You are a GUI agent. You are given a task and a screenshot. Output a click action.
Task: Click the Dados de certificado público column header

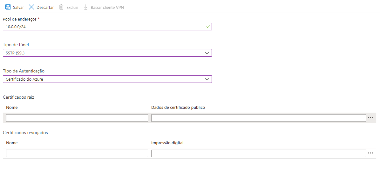[178, 107]
